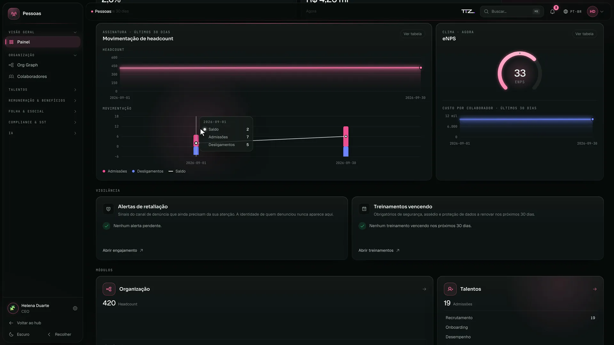Click the shield icon in Alertas de retaliação
614x345 pixels.
tap(108, 209)
